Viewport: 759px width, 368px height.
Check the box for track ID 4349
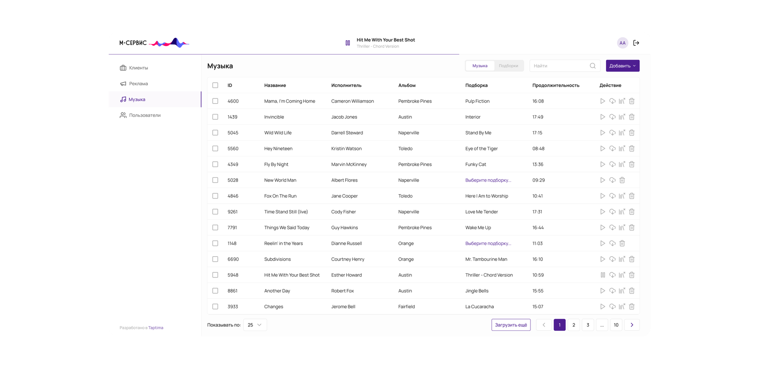215,164
